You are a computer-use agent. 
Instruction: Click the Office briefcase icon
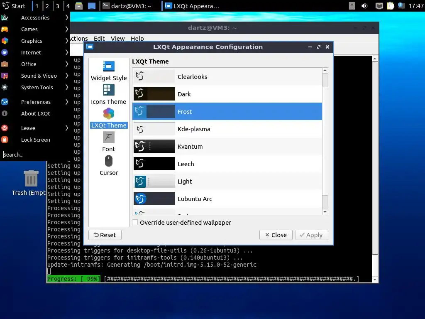click(5, 64)
